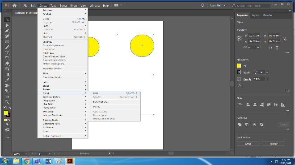Click Horizontal Align Right icon
The height and width of the screenshot is (165, 295).
[262, 105]
